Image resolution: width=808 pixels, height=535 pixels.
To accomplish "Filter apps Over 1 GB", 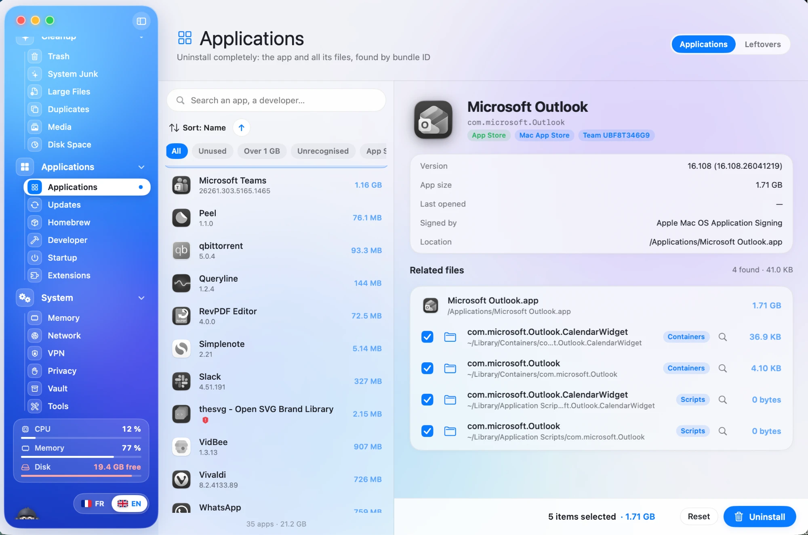I will (x=262, y=151).
